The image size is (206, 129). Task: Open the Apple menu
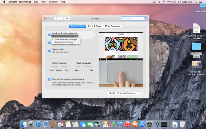(4, 2)
